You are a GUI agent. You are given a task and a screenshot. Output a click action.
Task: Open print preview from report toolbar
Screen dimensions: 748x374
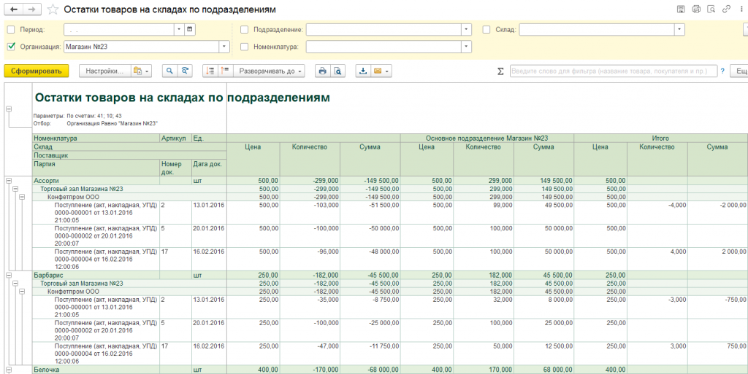click(337, 71)
